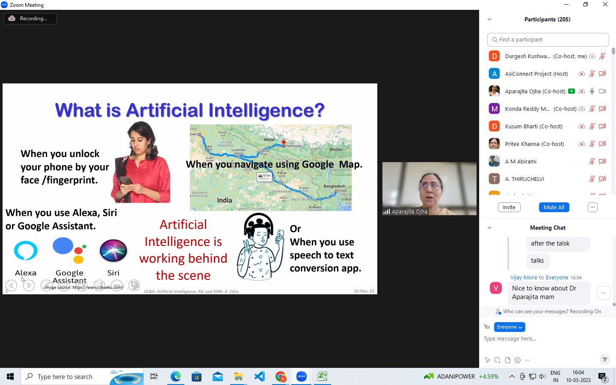Toggle A M Abirami's microphone

(592, 161)
